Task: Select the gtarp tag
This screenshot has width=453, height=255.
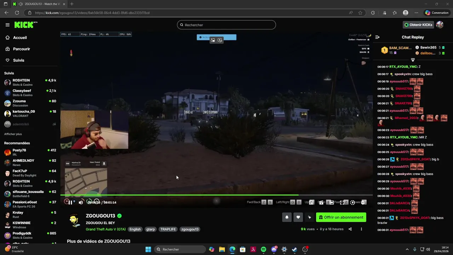Action: (x=150, y=229)
